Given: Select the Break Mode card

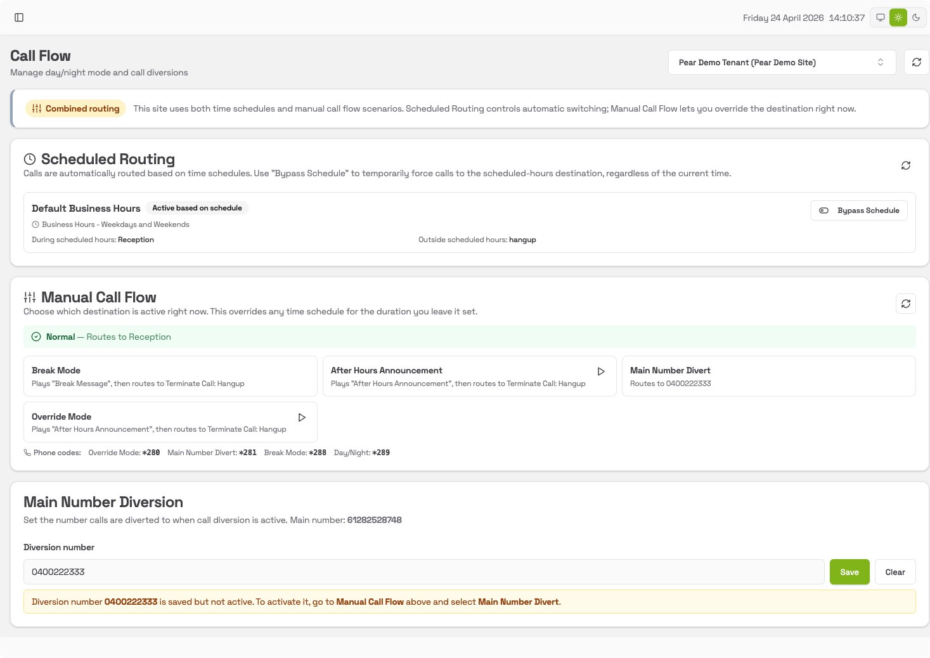Looking at the screenshot, I should tap(171, 376).
